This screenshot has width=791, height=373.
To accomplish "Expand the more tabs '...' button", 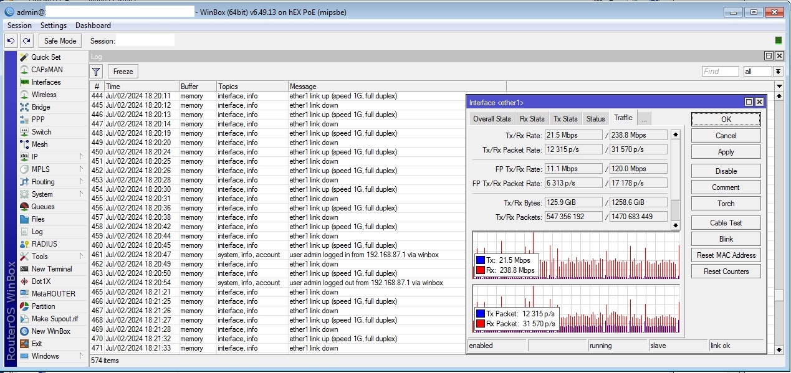I will [x=645, y=119].
